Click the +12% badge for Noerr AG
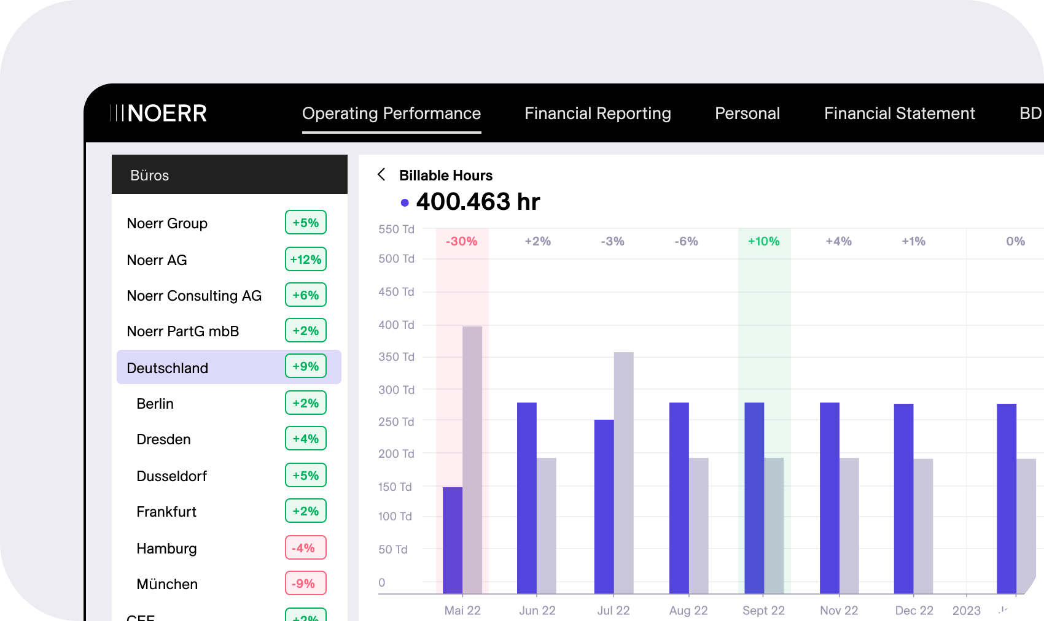Screen dimensions: 1044x621 click(305, 260)
